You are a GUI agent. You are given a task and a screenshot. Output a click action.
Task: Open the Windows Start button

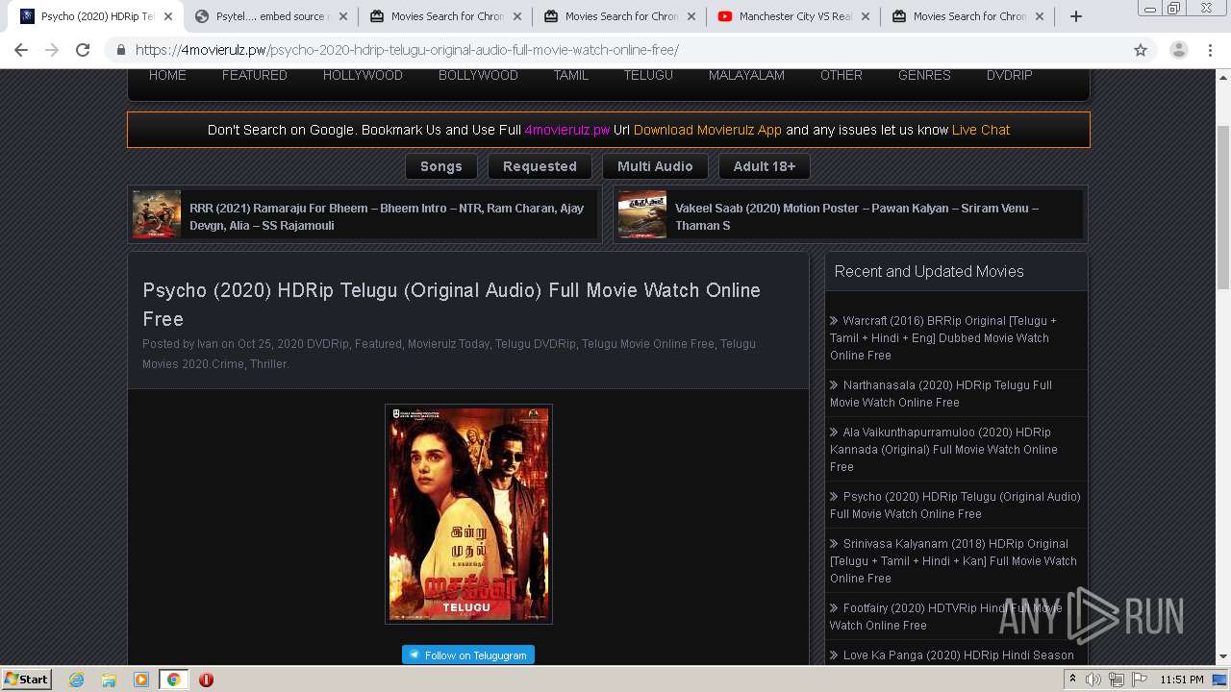(x=27, y=679)
